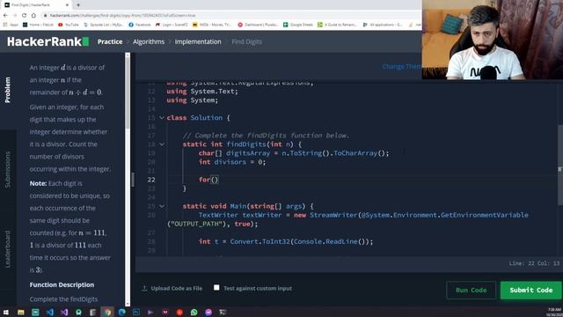Switch to the Leaderboard side tab
Screen dimensions: 563x317
pos(8,249)
